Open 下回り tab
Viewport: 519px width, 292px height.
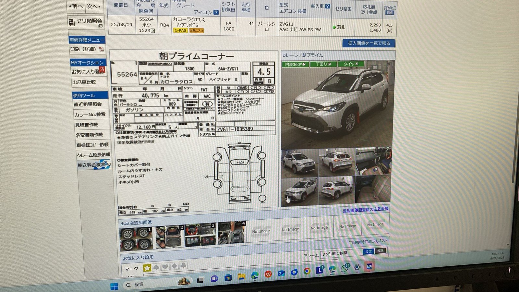tap(323, 64)
